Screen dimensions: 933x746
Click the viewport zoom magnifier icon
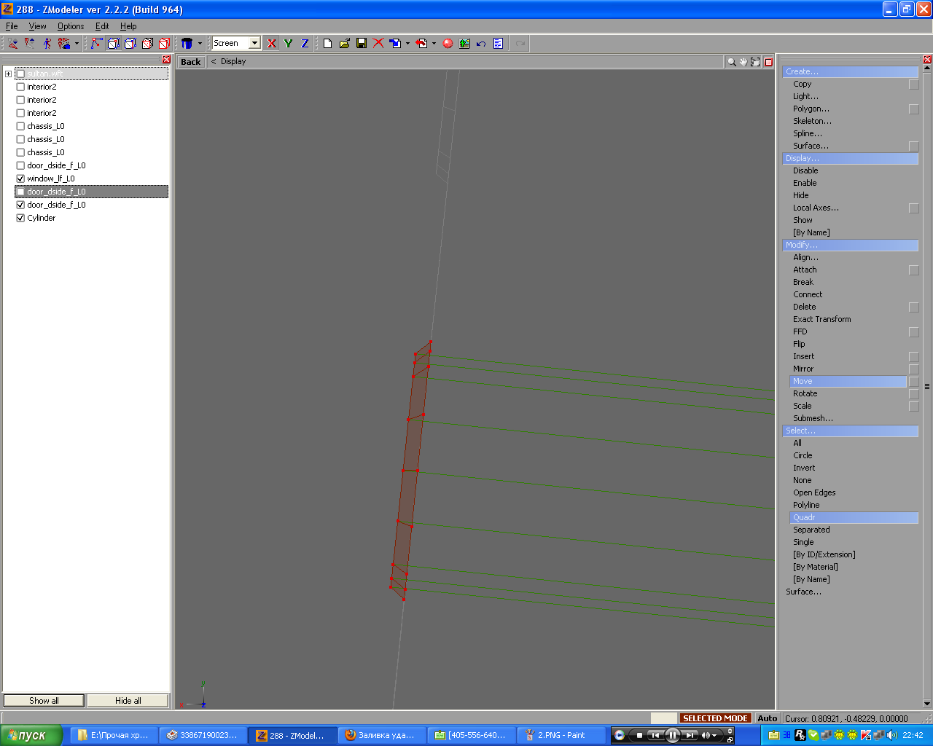[x=731, y=62]
